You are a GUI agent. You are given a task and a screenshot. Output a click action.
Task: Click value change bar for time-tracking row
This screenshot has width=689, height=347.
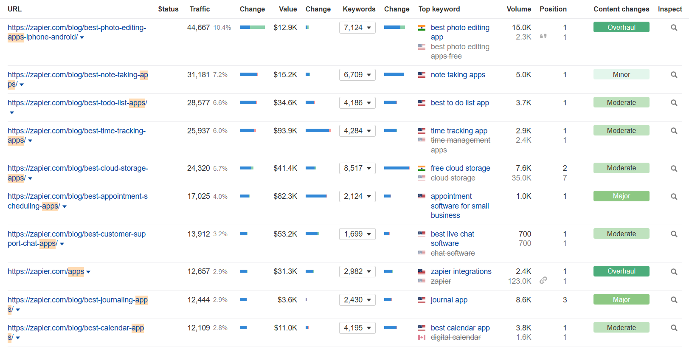tap(318, 130)
